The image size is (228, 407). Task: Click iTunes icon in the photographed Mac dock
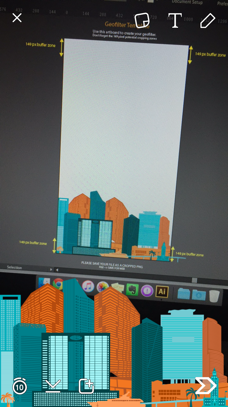88,286
